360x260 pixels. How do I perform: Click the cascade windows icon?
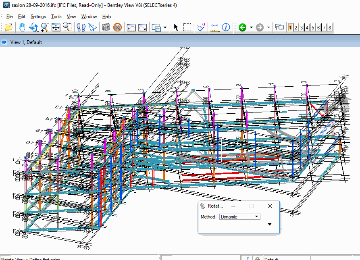(x=279, y=27)
